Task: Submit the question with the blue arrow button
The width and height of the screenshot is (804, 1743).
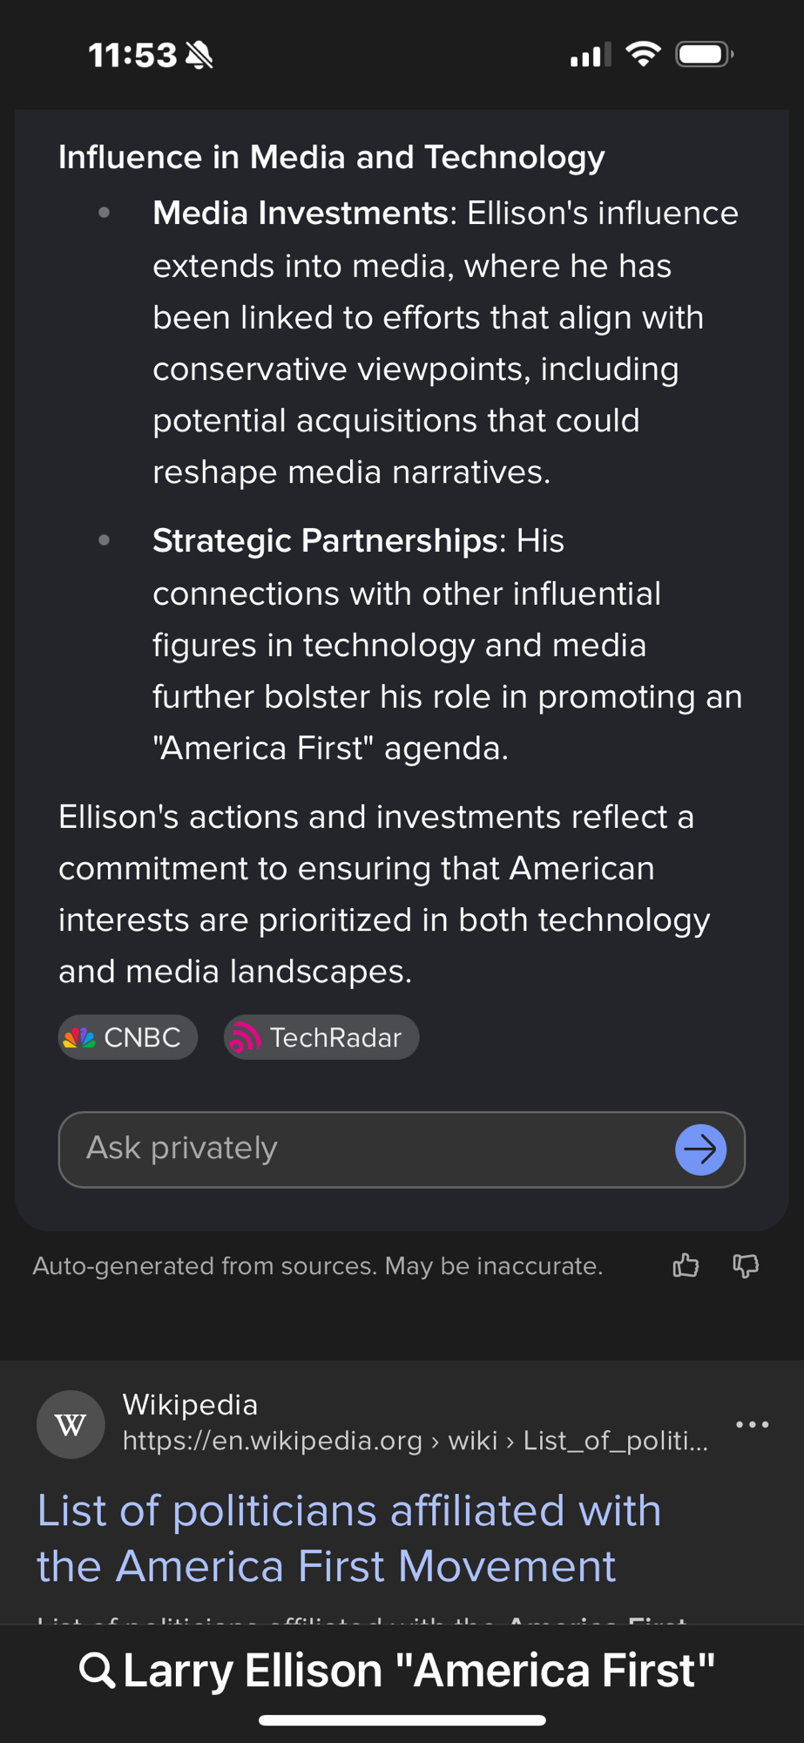Action: 700,1150
